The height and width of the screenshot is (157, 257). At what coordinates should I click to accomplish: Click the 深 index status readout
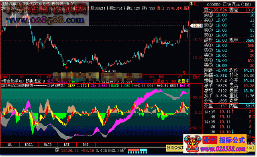coord(91,151)
